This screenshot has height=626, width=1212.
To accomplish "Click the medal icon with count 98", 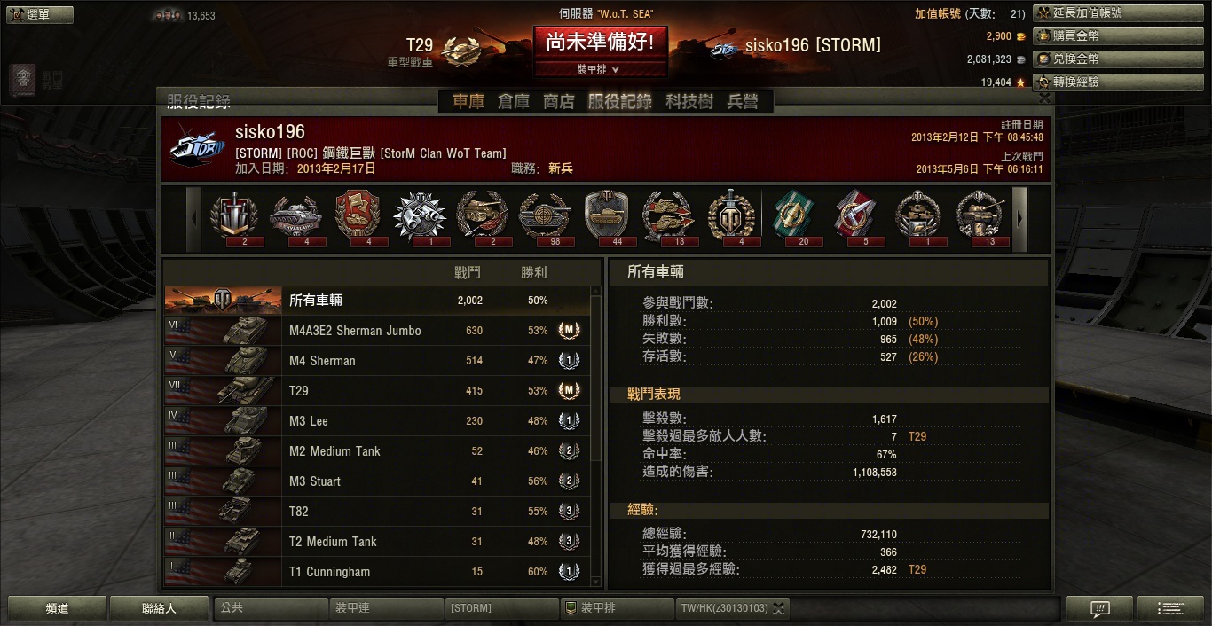I will 545,215.
